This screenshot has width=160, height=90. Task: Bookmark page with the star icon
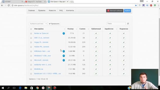pyautogui.click(x=136, y=5)
